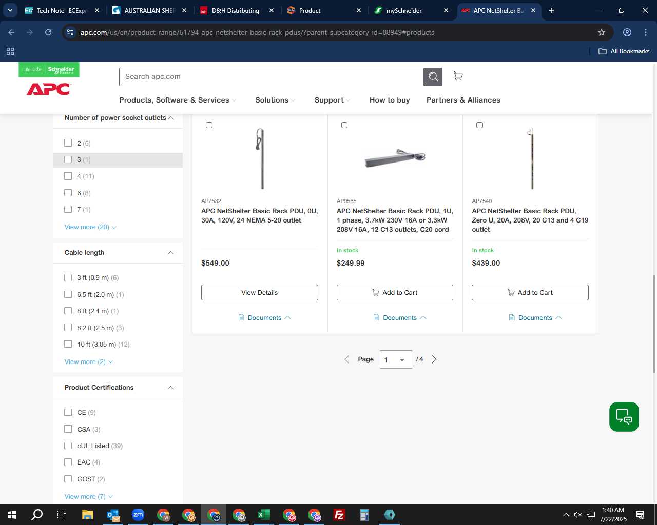
Task: Open the Support menu
Action: pyautogui.click(x=333, y=100)
